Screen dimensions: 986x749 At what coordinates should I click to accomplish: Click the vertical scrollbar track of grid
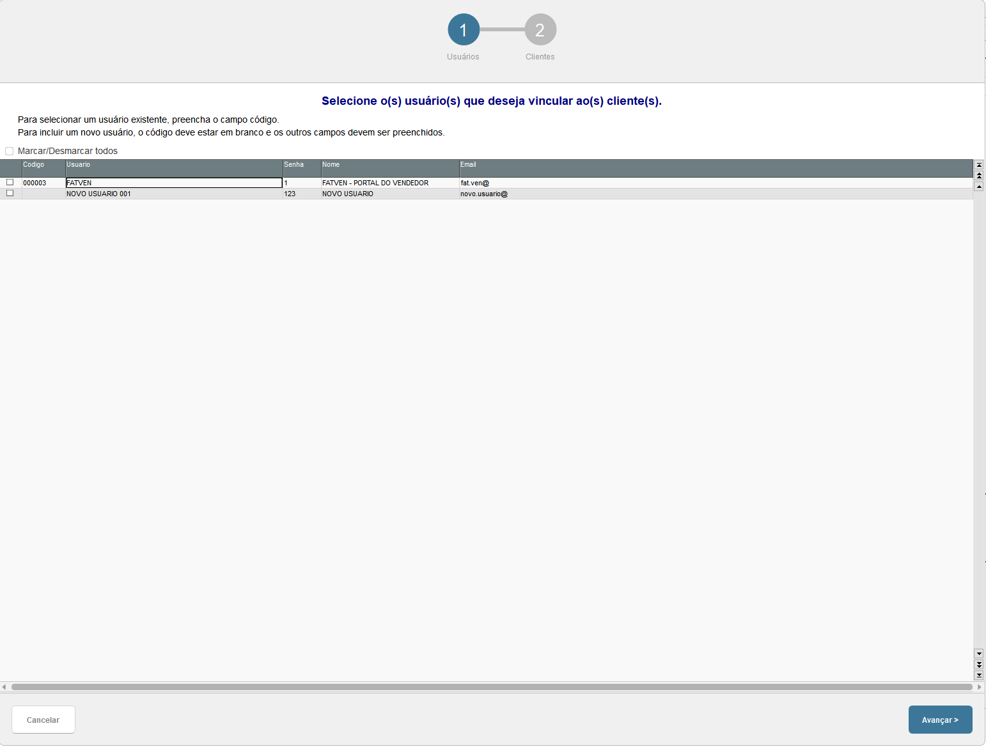click(978, 420)
